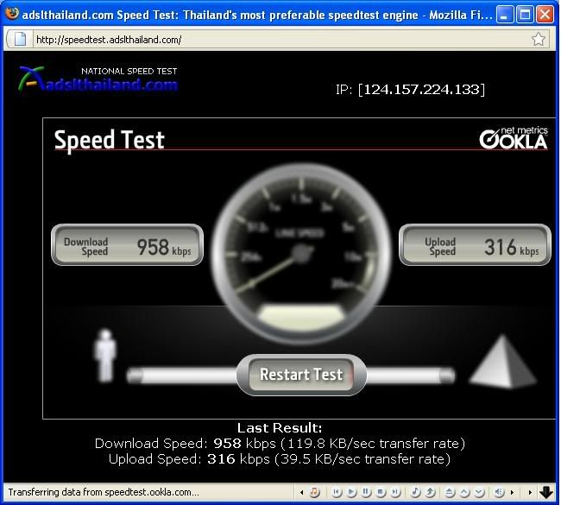Close the Firefox window

click(x=545, y=15)
